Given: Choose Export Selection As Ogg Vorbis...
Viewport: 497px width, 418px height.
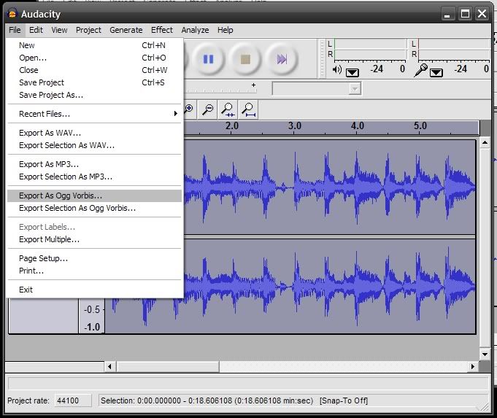Looking at the screenshot, I should [94, 208].
